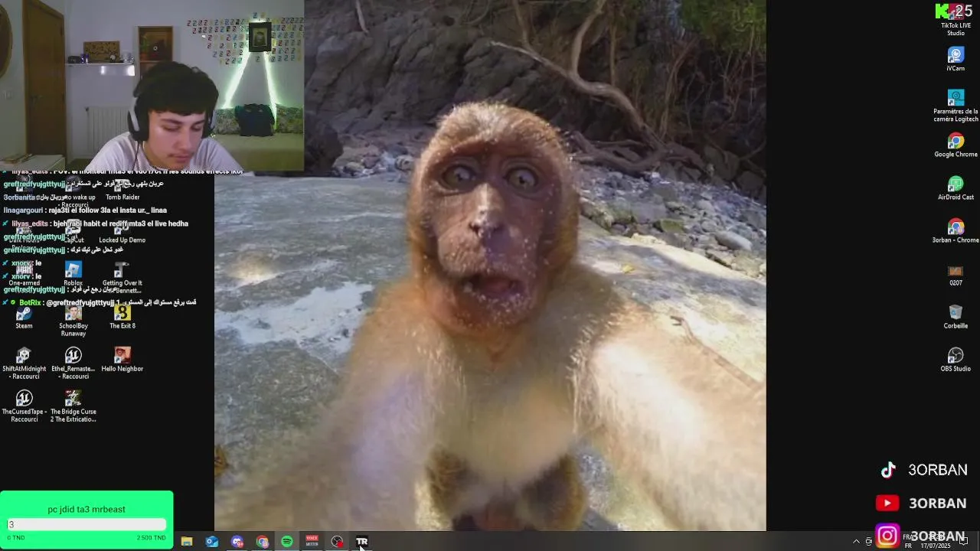Viewport: 980px width, 551px height.
Task: Select the Hello Neighbor desktop icon
Action: [122, 360]
